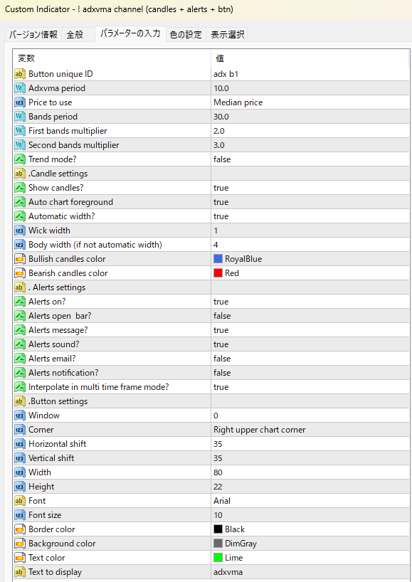Toggle the Alerts sound? true value
Image resolution: width=412 pixels, height=582 pixels.
click(310, 344)
